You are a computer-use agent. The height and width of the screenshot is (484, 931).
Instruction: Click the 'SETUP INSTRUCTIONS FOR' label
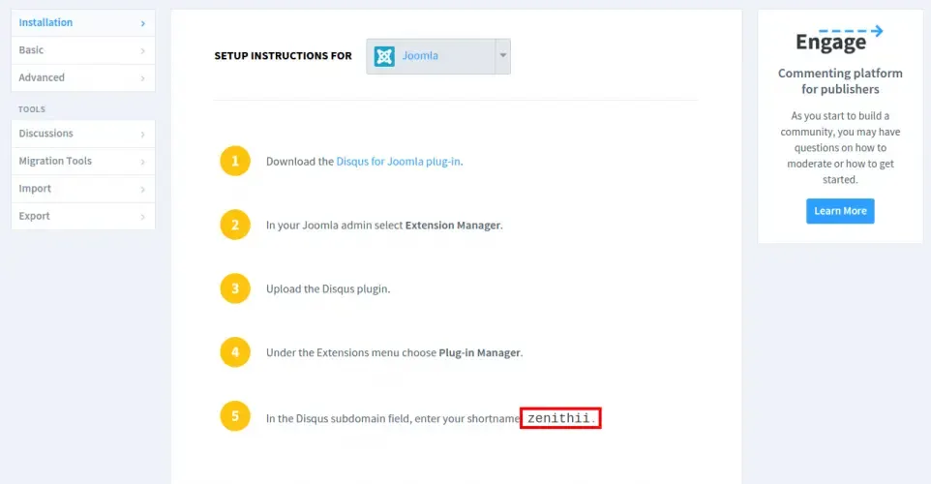coord(284,56)
